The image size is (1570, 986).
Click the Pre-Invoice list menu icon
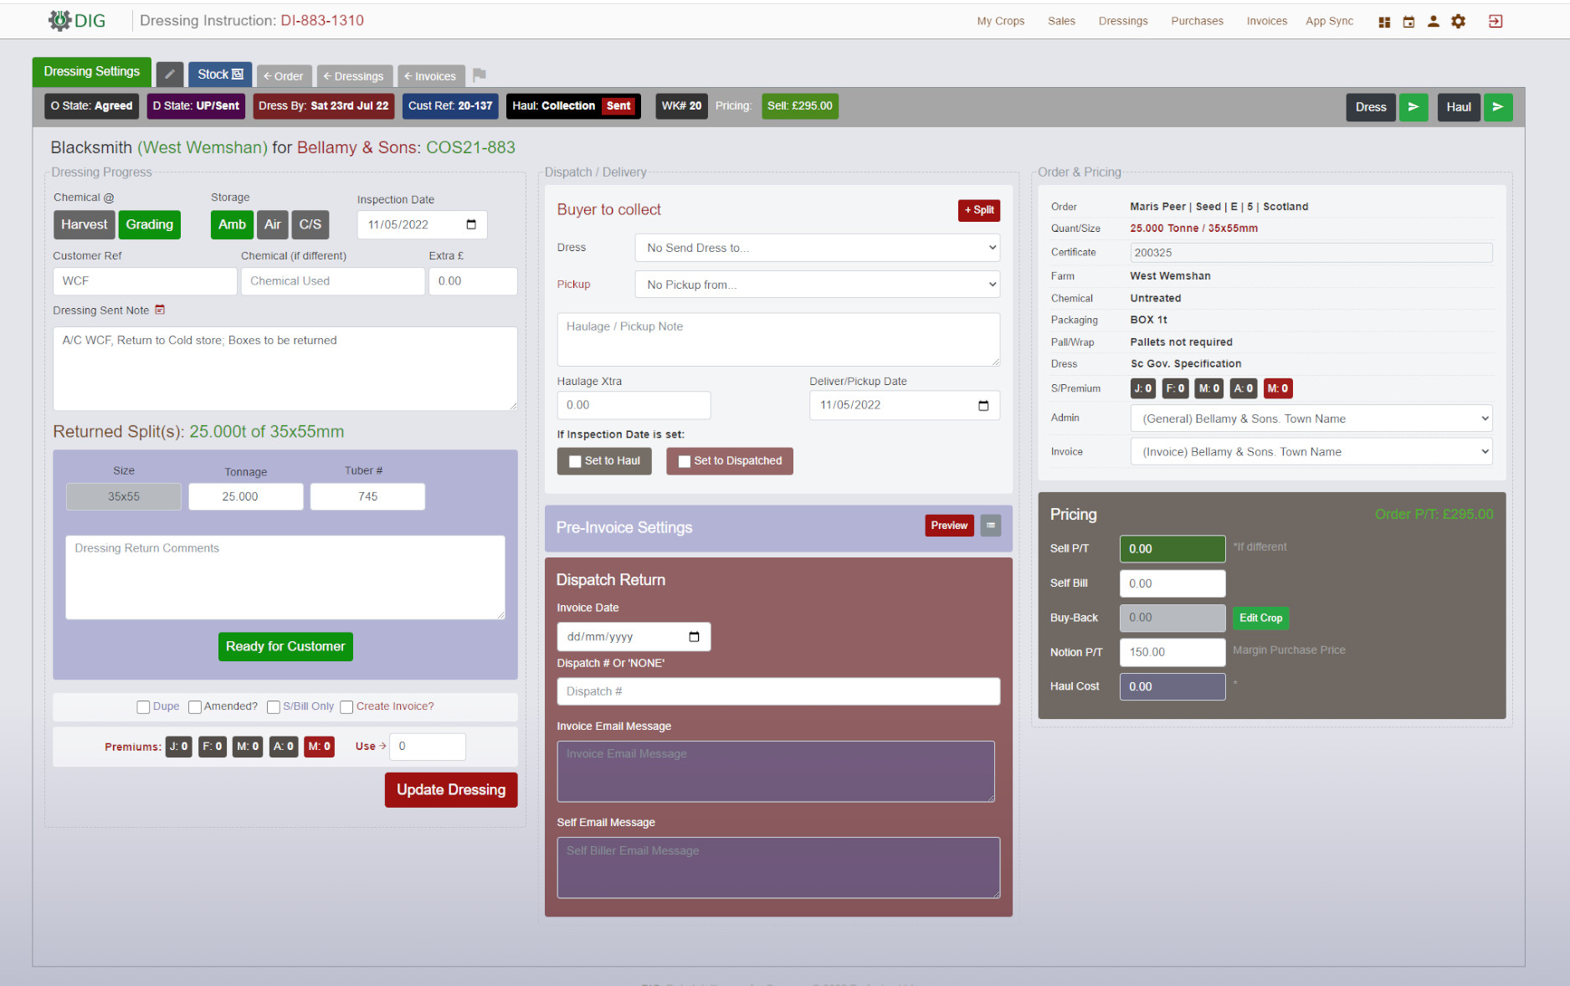point(990,526)
